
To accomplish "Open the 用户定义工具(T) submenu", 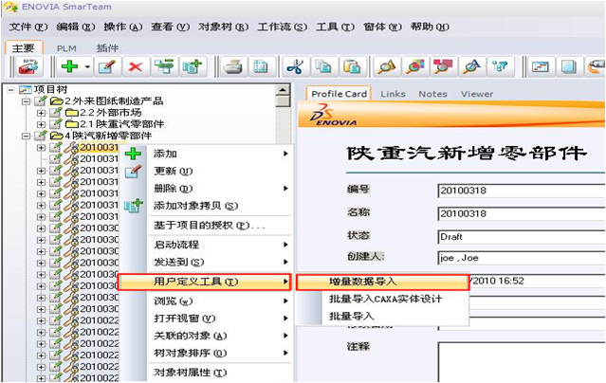I will [x=204, y=282].
